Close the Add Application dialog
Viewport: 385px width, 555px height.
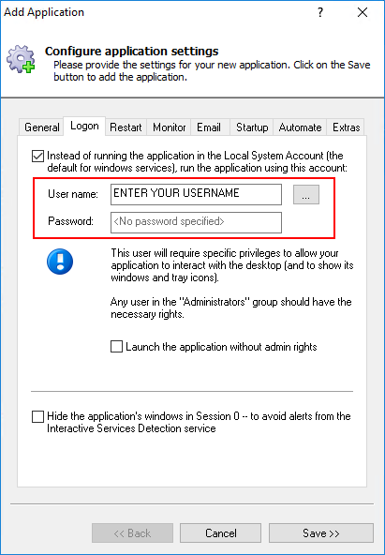click(x=363, y=12)
